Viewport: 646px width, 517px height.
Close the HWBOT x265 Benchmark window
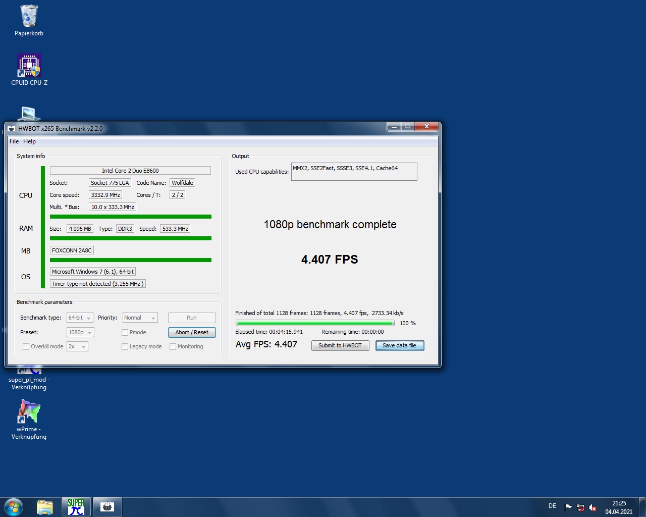(x=426, y=127)
